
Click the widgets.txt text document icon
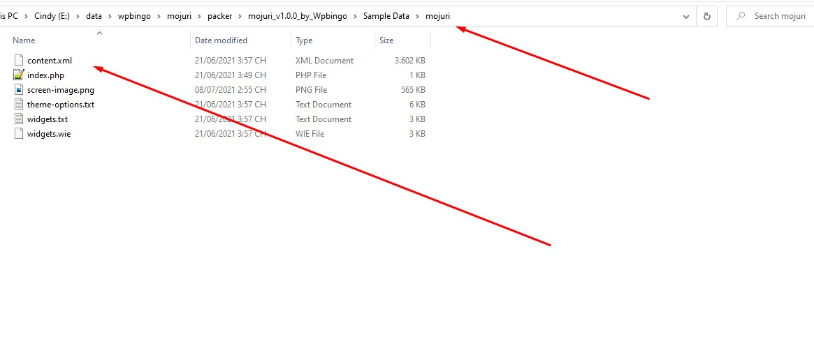pos(19,119)
